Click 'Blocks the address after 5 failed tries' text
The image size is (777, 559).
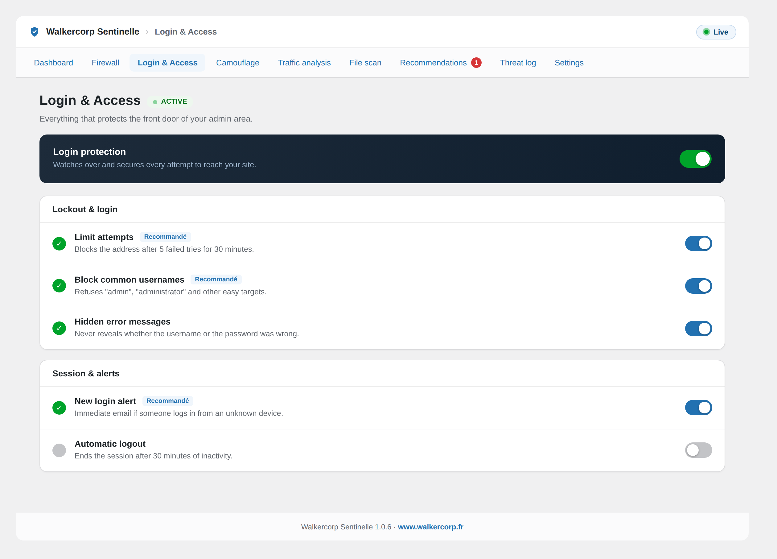tap(164, 249)
